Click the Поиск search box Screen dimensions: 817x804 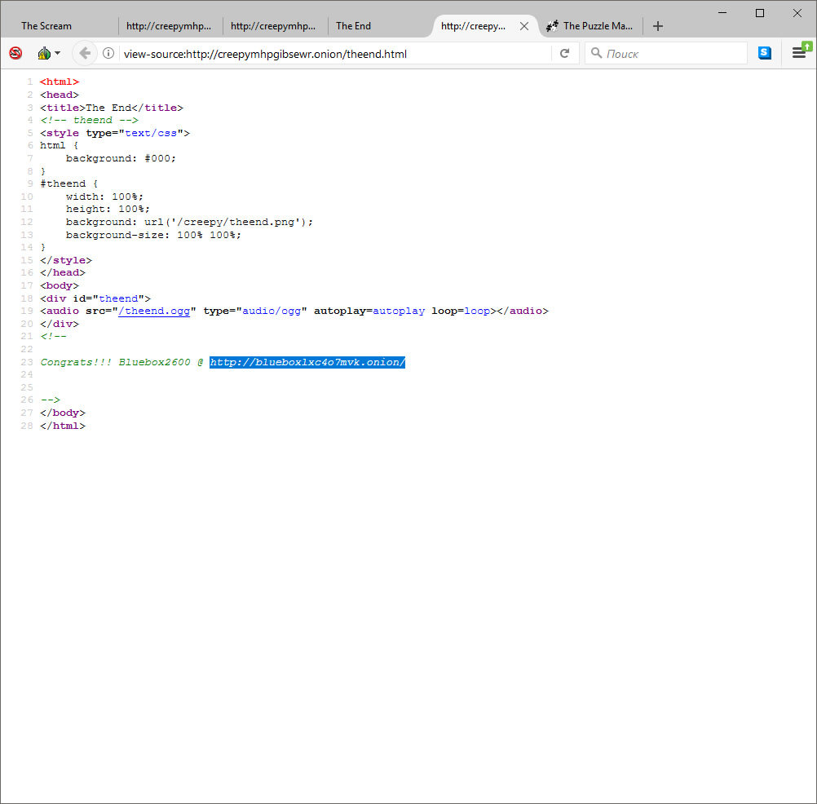click(673, 54)
